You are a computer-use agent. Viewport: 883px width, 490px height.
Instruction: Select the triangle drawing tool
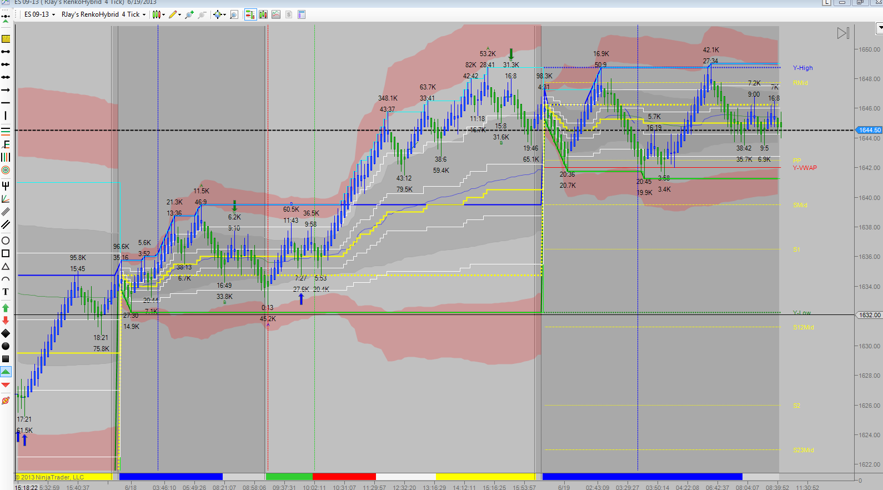coord(6,267)
